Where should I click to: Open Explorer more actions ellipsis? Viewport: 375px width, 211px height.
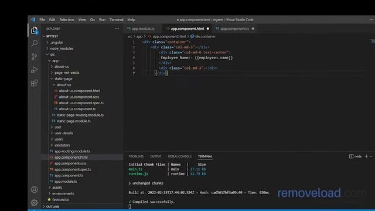117,29
